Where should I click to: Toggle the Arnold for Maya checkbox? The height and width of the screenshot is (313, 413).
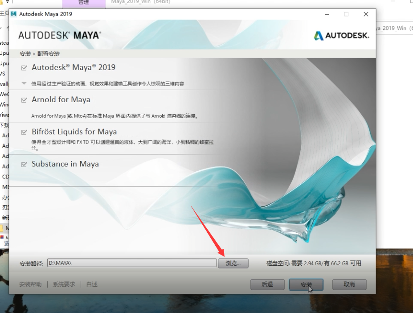click(24, 100)
